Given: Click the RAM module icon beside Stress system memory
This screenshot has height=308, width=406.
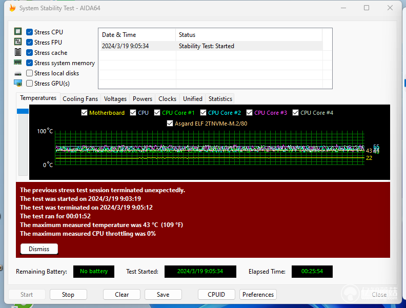Looking at the screenshot, I should point(18,62).
